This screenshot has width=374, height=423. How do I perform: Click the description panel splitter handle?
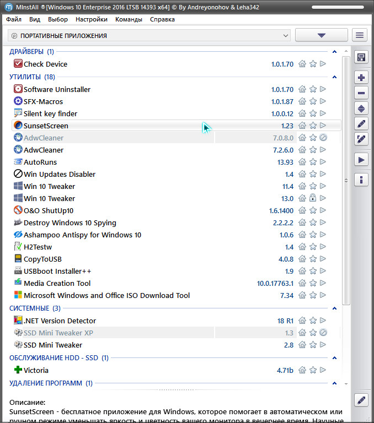[177, 390]
